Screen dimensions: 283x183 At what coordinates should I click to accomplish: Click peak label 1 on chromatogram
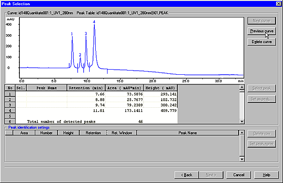click(72, 34)
